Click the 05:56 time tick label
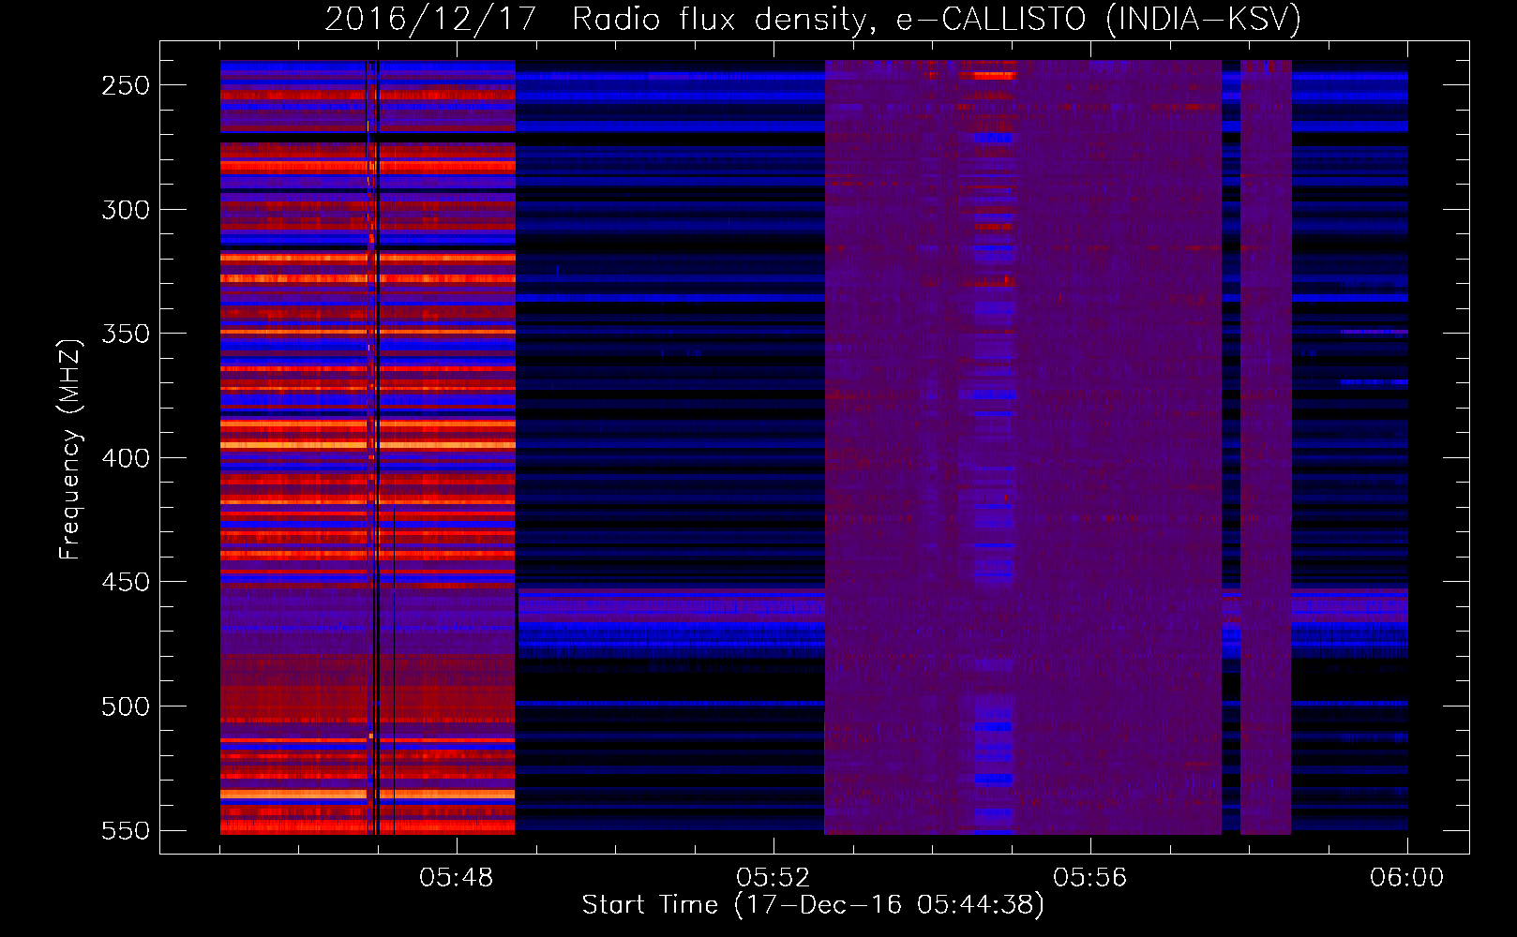Screen dimensions: 1517x937 point(1090,878)
